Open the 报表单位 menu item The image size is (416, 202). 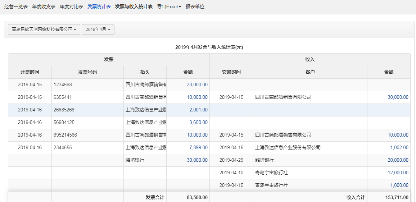[195, 7]
